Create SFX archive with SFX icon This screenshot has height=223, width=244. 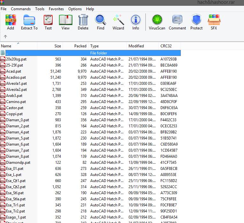(x=214, y=20)
